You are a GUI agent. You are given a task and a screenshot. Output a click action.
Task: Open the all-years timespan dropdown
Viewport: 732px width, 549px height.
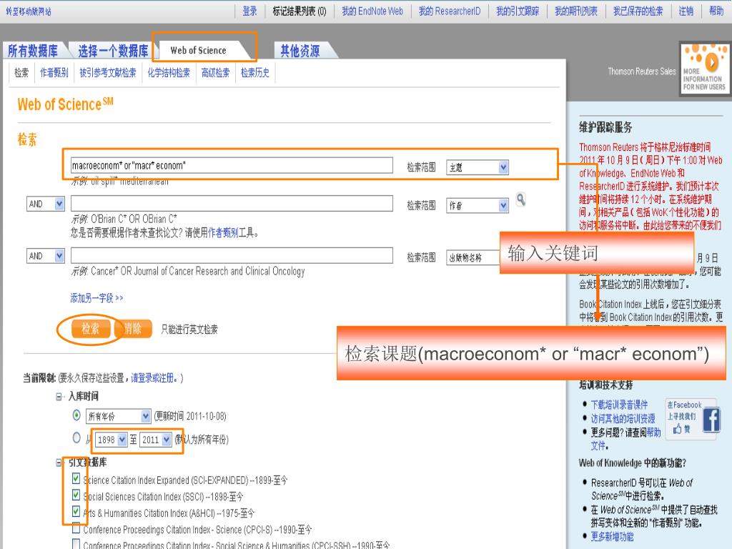pos(118,416)
